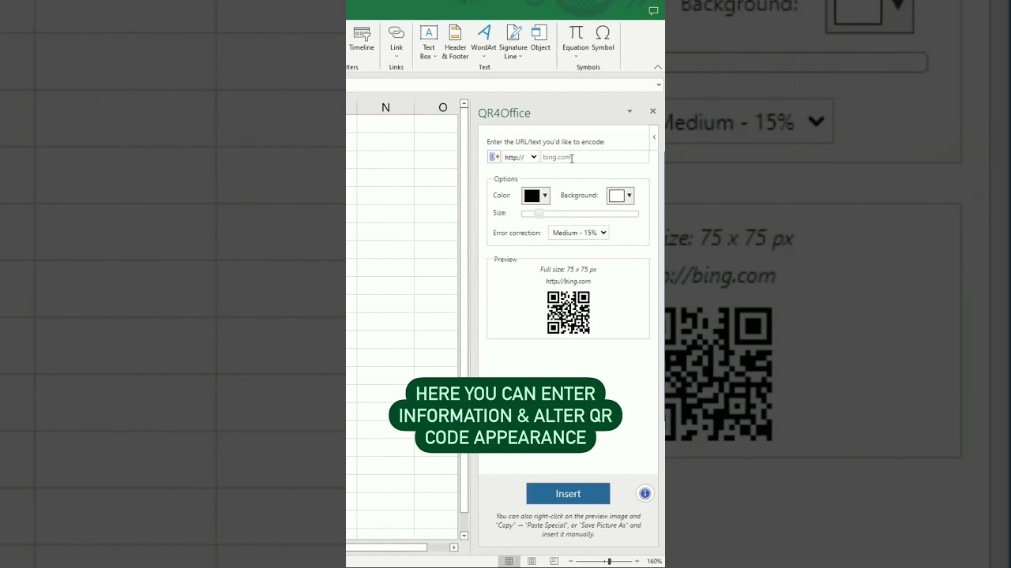1011x568 pixels.
Task: Collapse the ribbon with the chevron
Action: click(x=658, y=67)
